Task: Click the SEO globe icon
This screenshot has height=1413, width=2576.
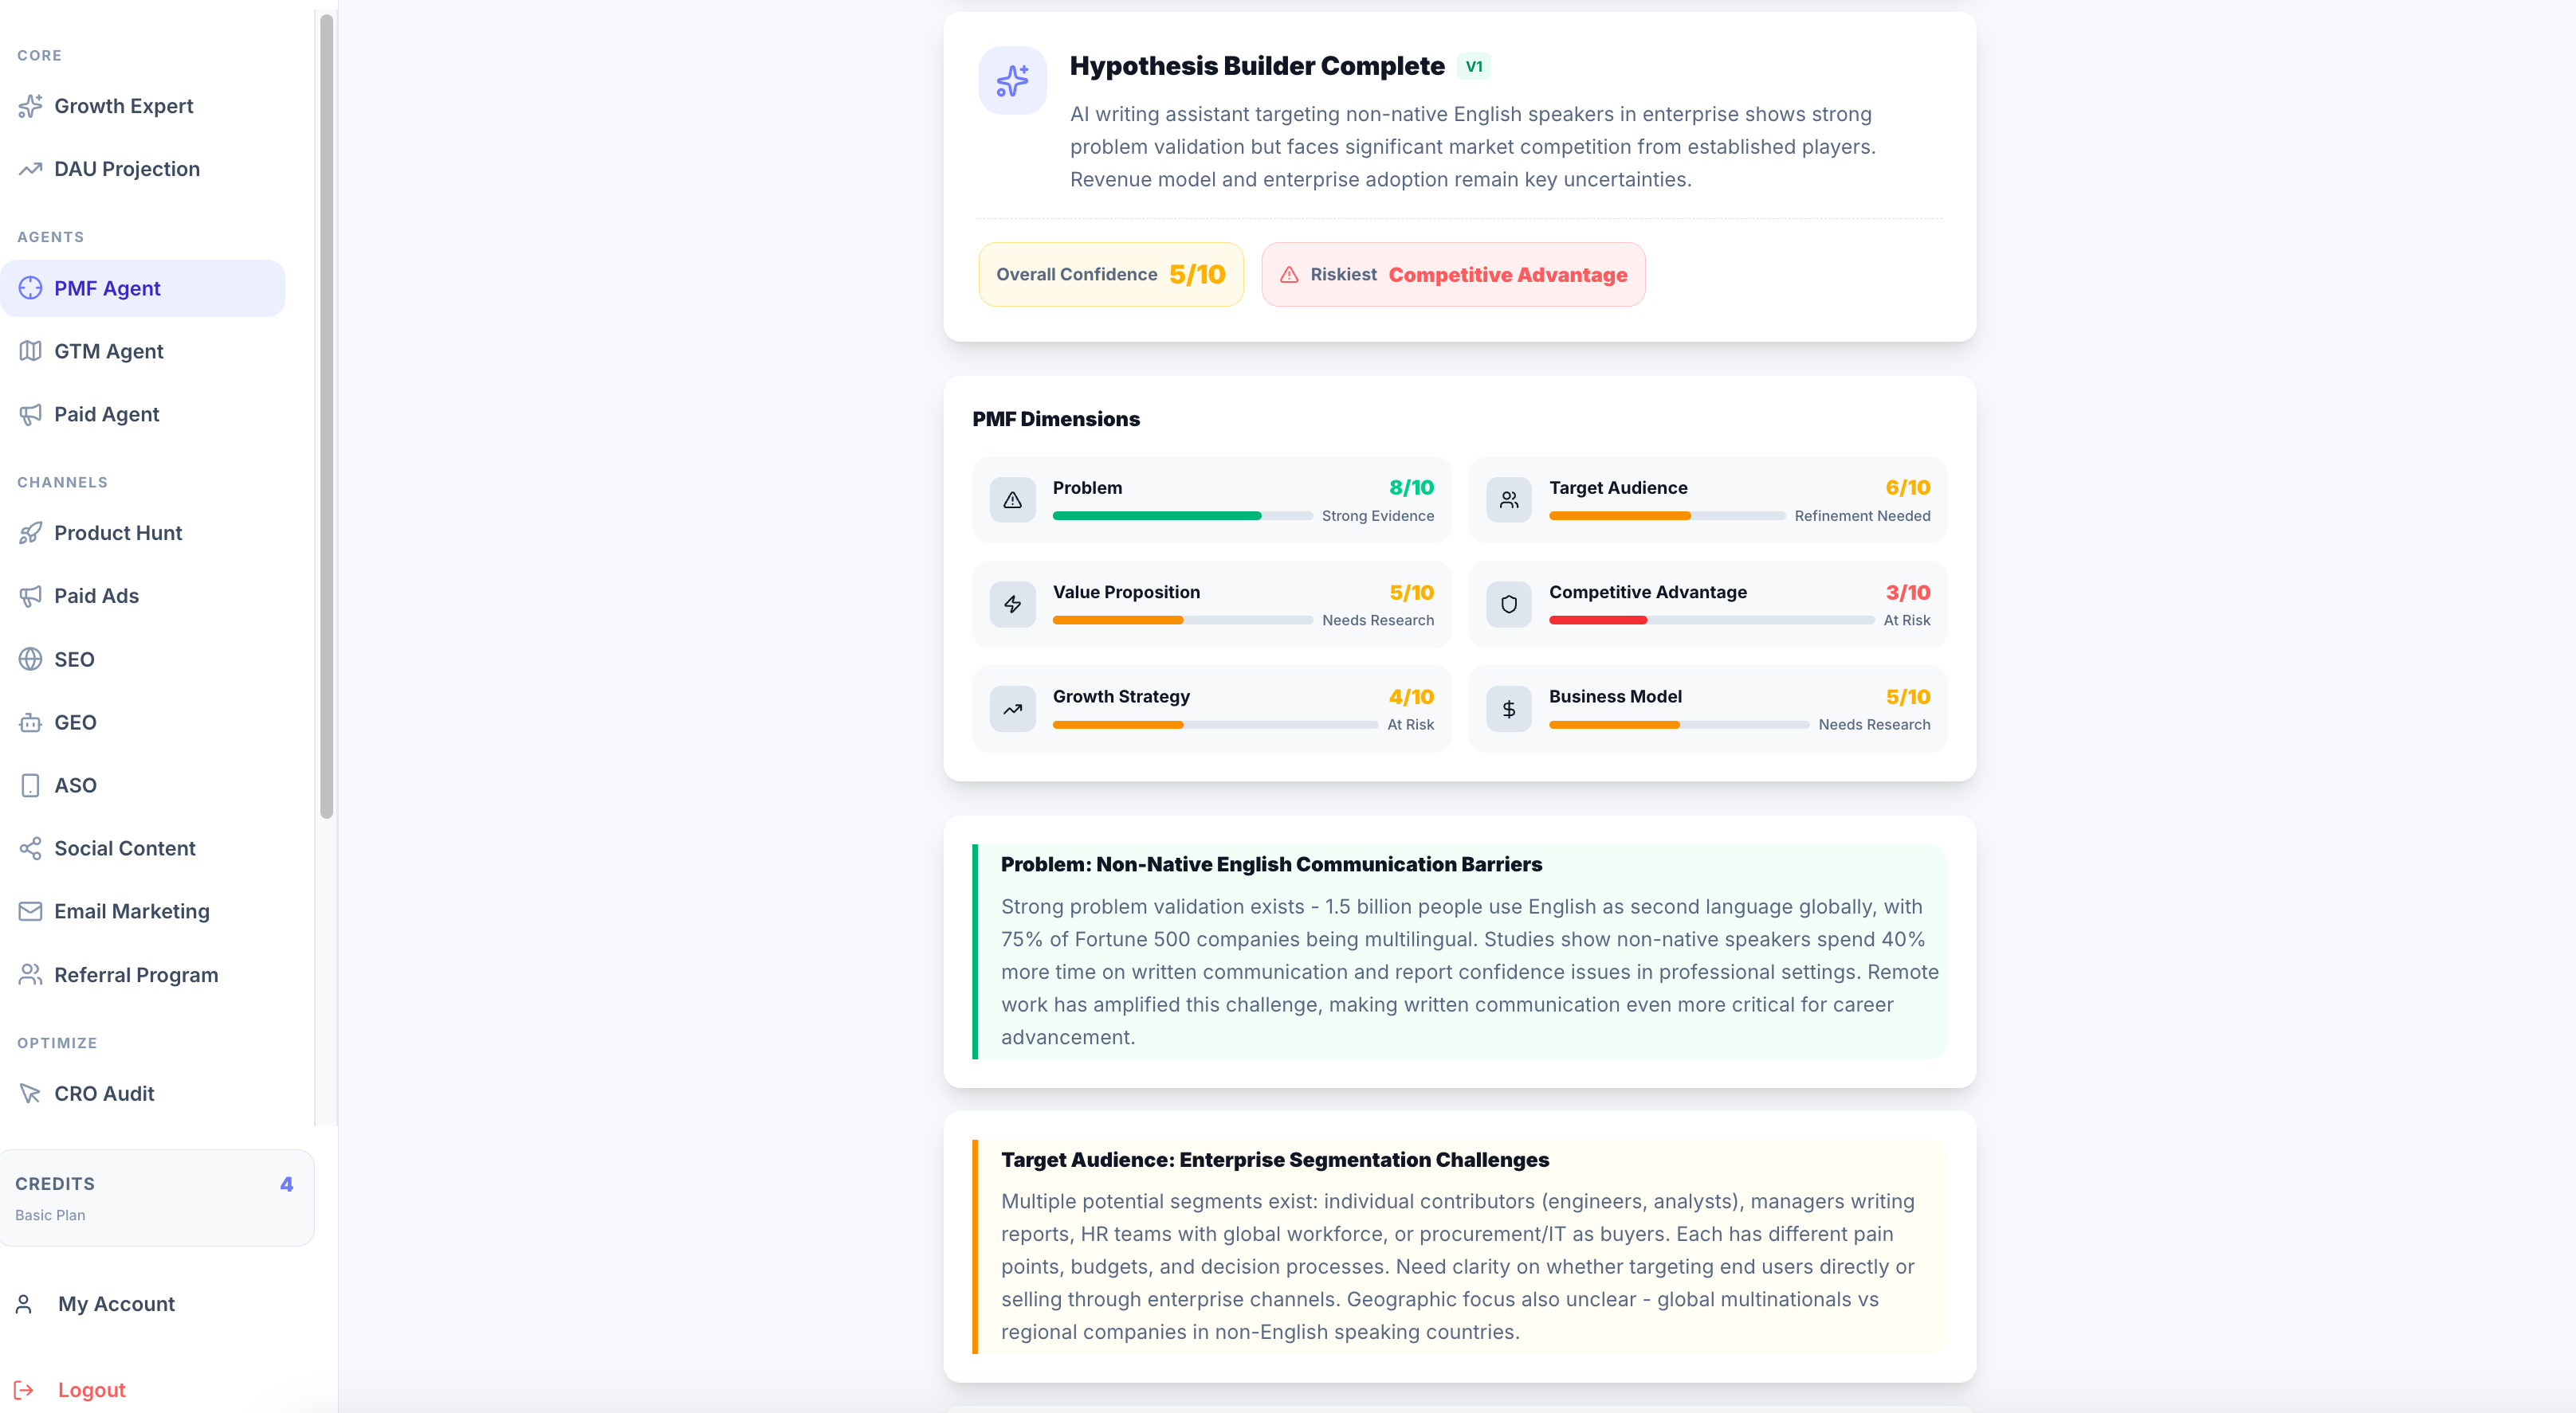Action: pyautogui.click(x=31, y=659)
